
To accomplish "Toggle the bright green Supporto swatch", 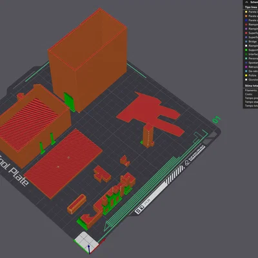I will coord(246,50).
